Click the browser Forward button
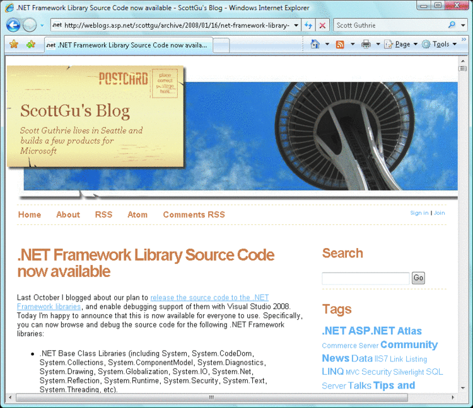 click(30, 25)
